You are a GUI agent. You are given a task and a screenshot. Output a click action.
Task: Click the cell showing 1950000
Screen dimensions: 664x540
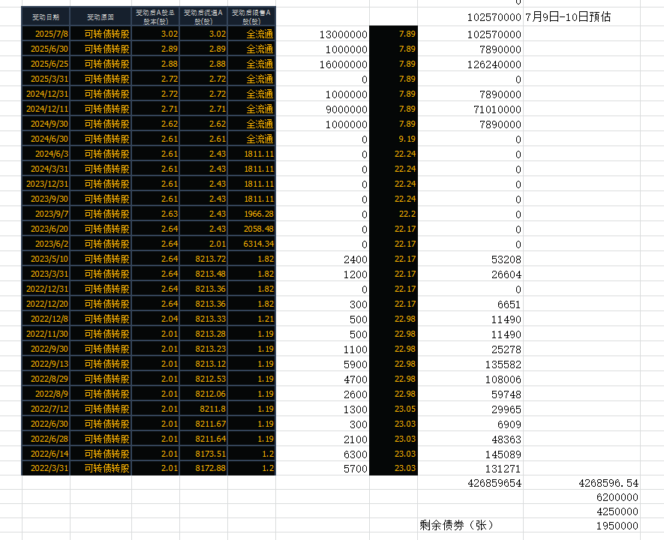581,526
